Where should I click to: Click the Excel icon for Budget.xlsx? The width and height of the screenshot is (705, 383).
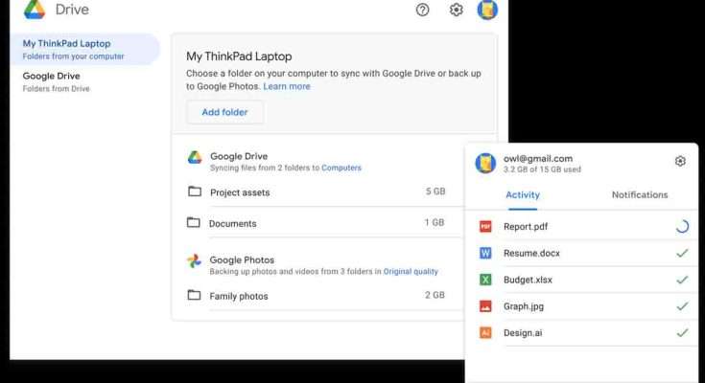(485, 280)
